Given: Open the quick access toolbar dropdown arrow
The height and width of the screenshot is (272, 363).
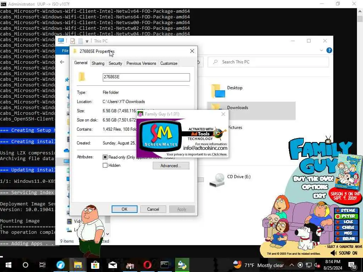Looking at the screenshot, I should coord(87,41).
